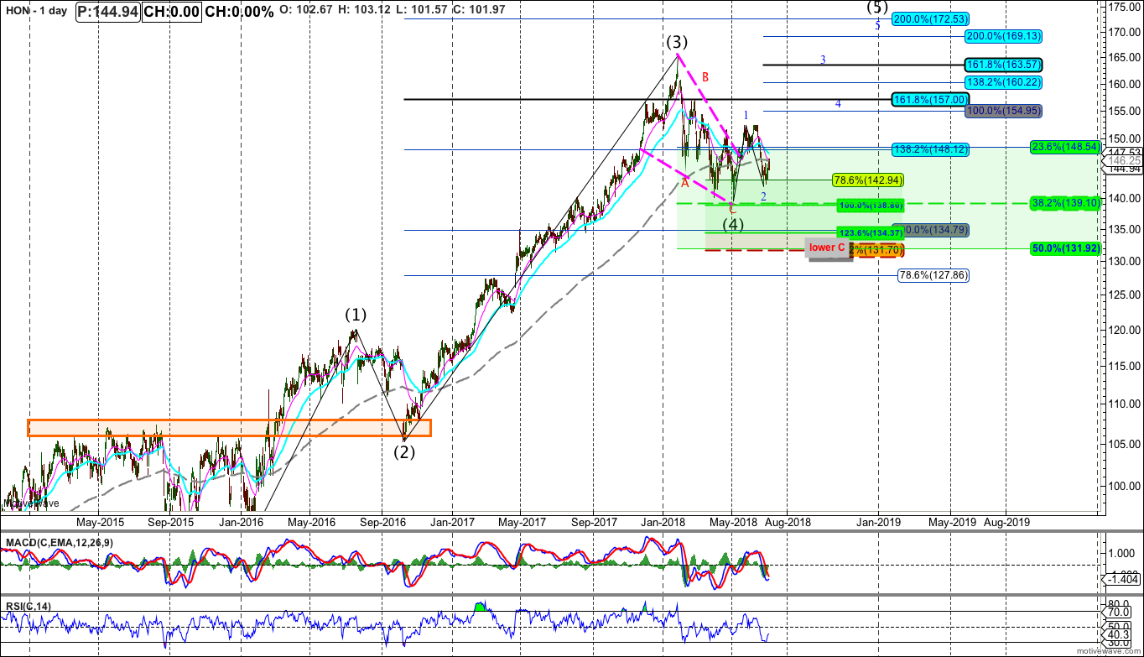1144x657 pixels.
Task: Click the 100.00 price axis label
Action: pos(1122,486)
